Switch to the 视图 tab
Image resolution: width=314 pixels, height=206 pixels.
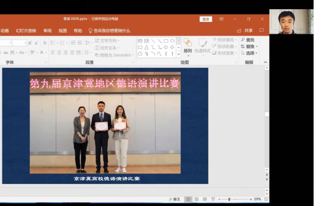(x=63, y=31)
